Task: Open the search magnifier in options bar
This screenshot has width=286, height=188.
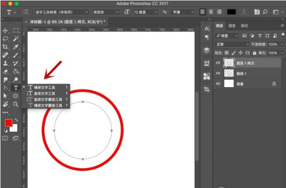Action: pyautogui.click(x=265, y=12)
